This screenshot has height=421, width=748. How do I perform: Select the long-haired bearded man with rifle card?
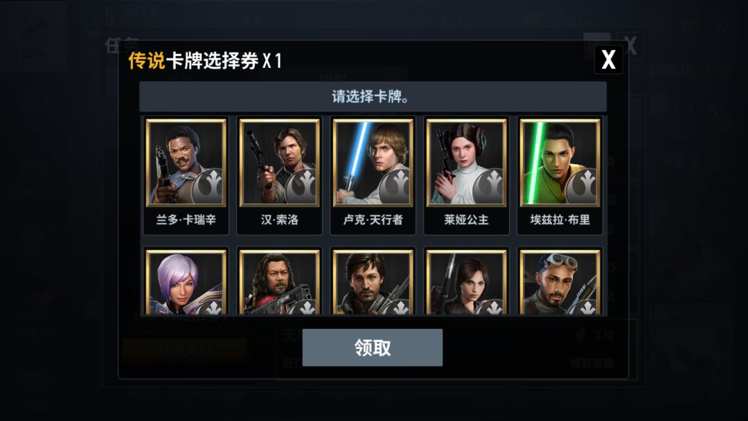[x=280, y=282]
